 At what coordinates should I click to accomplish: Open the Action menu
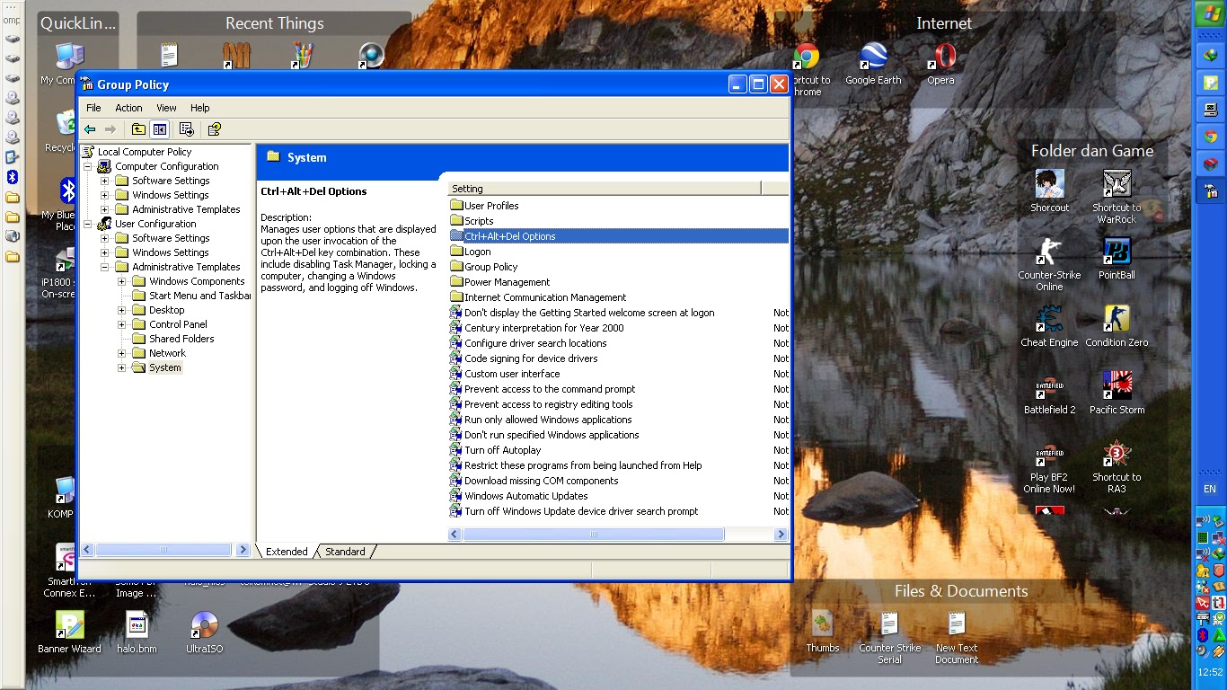[x=128, y=108]
